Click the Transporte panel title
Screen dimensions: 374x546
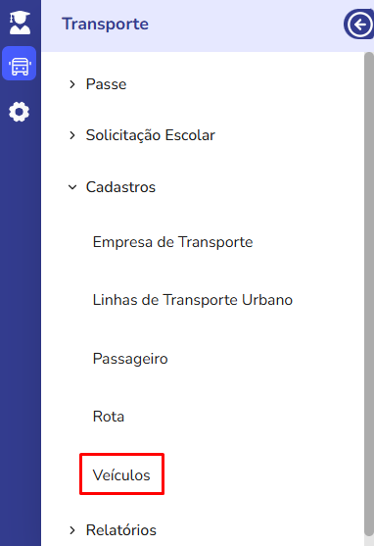(x=105, y=25)
